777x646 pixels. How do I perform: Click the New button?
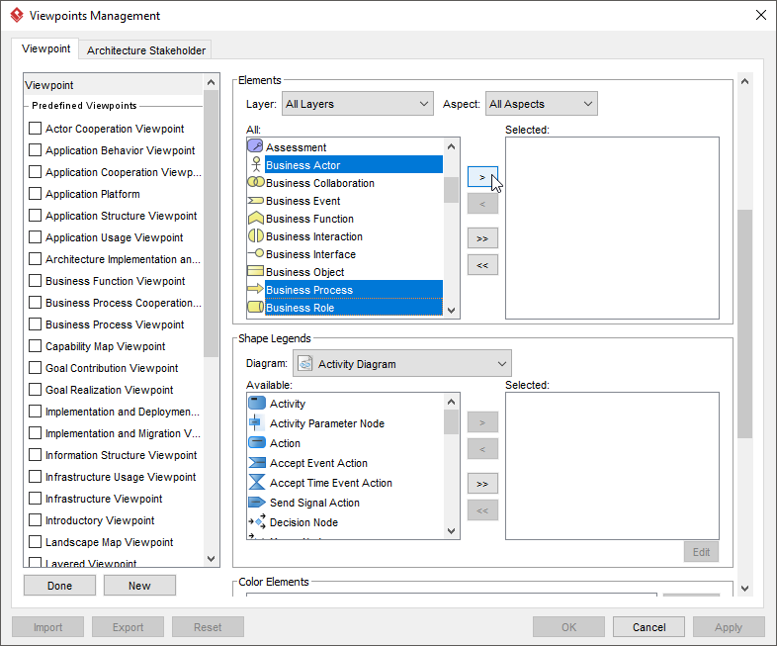[x=139, y=586]
